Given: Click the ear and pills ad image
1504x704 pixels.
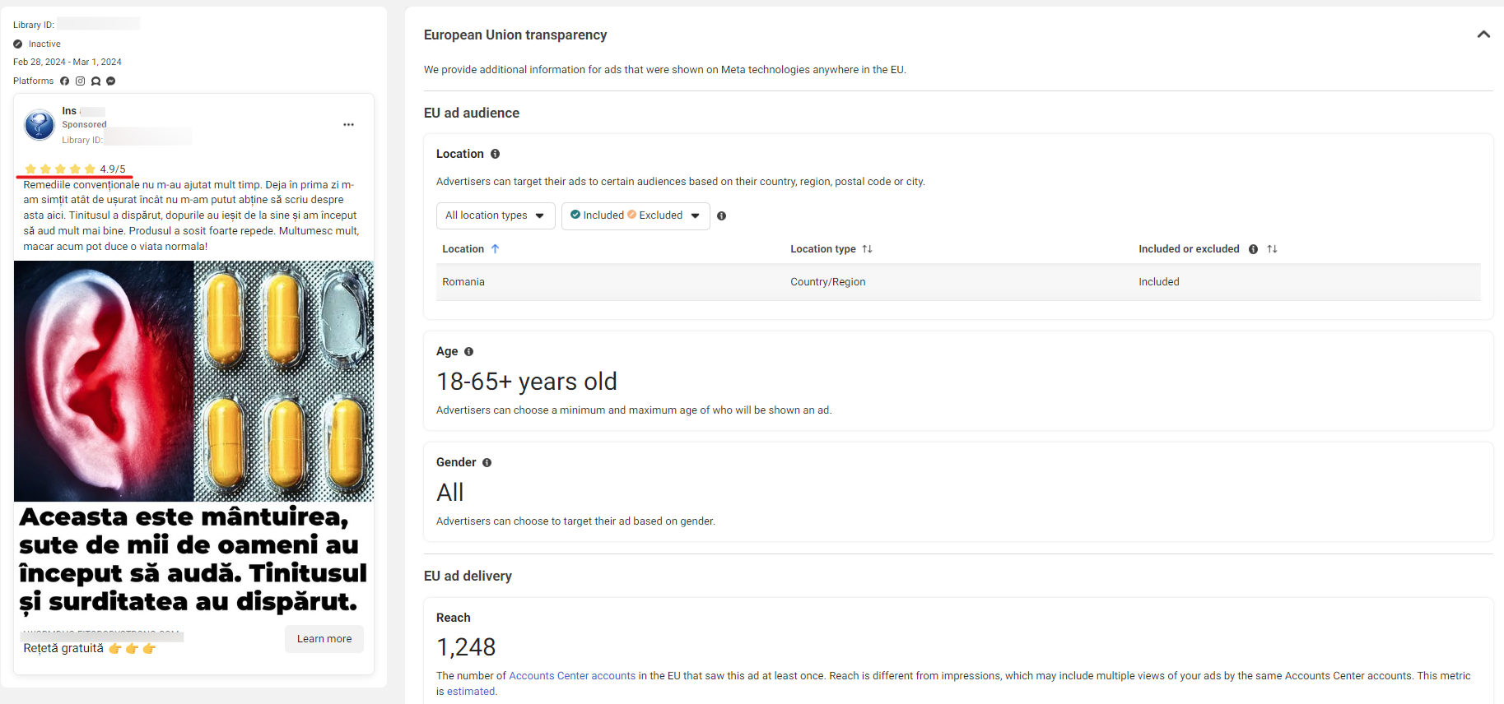Looking at the screenshot, I should tap(193, 381).
